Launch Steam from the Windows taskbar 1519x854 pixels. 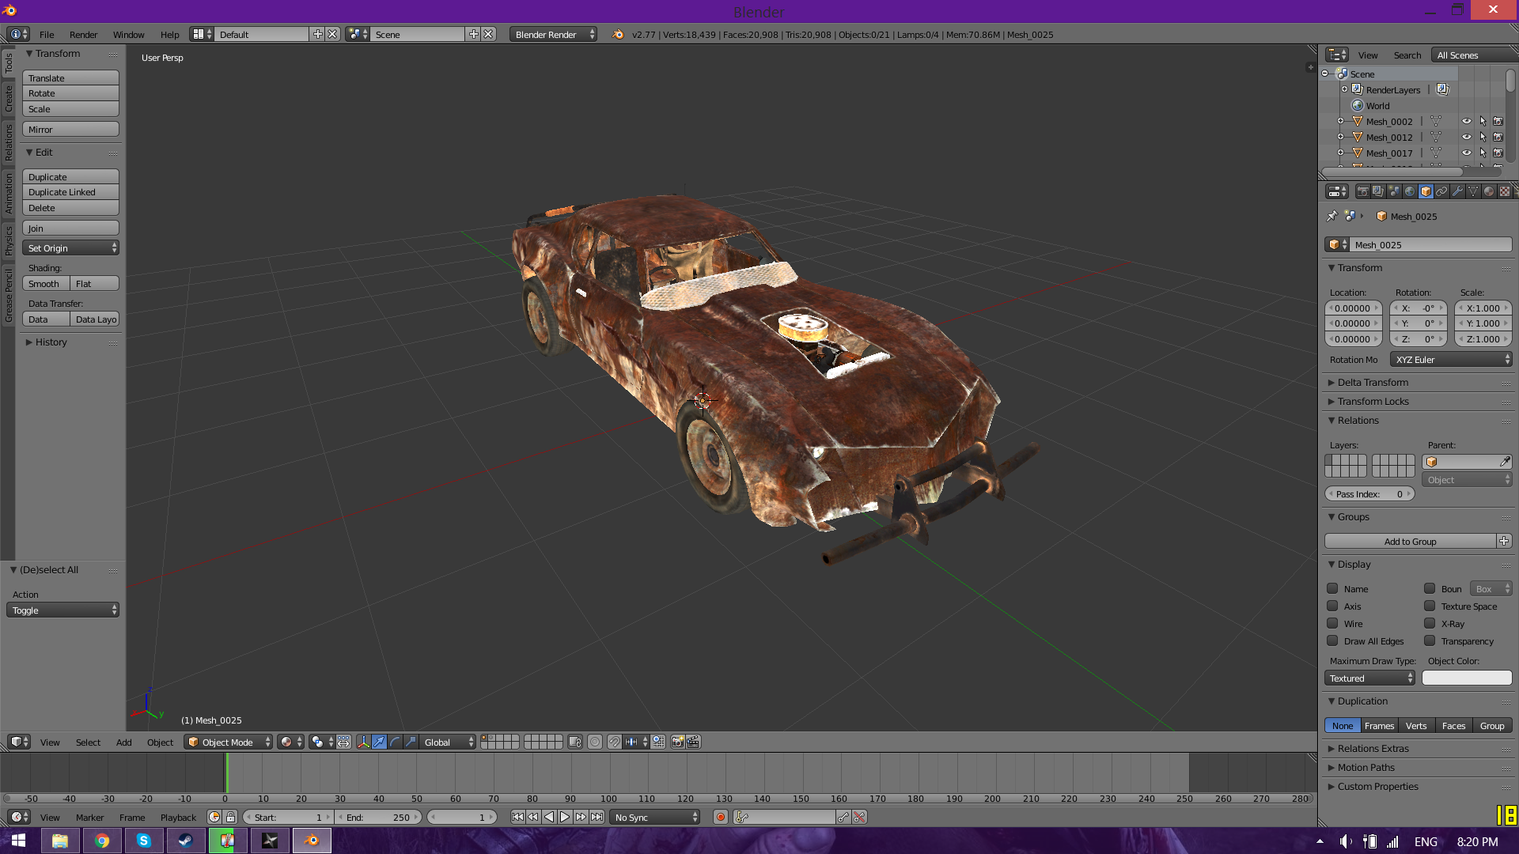(x=185, y=841)
